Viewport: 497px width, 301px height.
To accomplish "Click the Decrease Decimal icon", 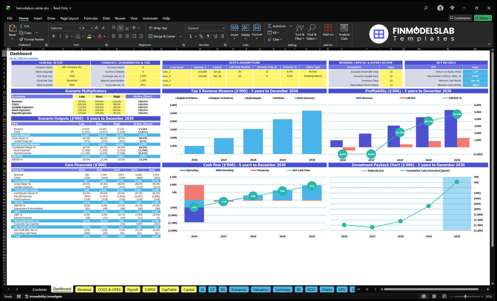I will (221, 36).
